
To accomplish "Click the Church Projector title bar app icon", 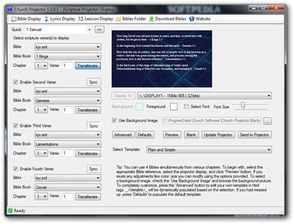I will coord(9,9).
